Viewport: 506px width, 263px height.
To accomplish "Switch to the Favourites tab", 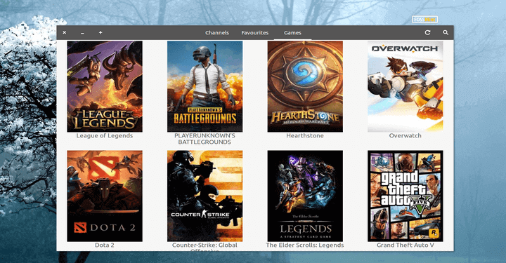I will pyautogui.click(x=255, y=33).
